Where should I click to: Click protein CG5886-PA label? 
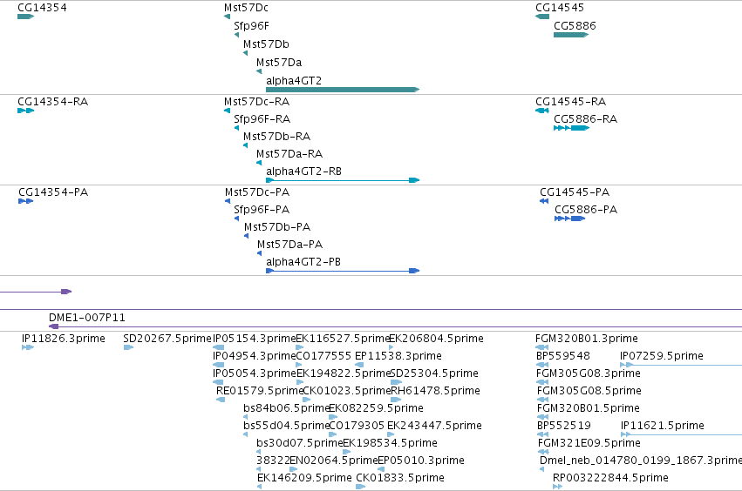(586, 210)
